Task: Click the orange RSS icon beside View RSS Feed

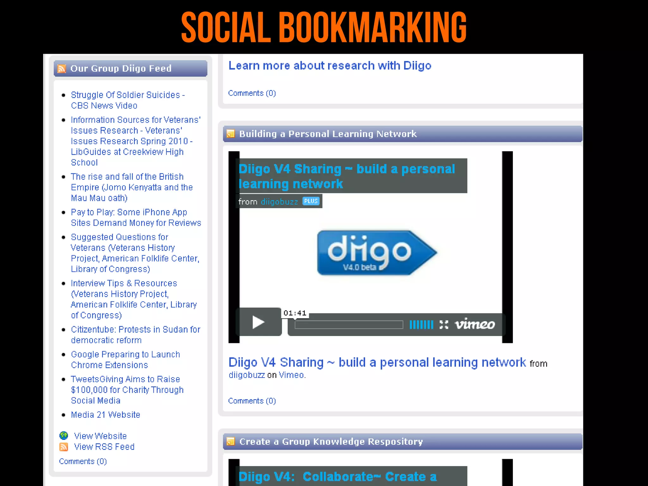Action: 64,447
